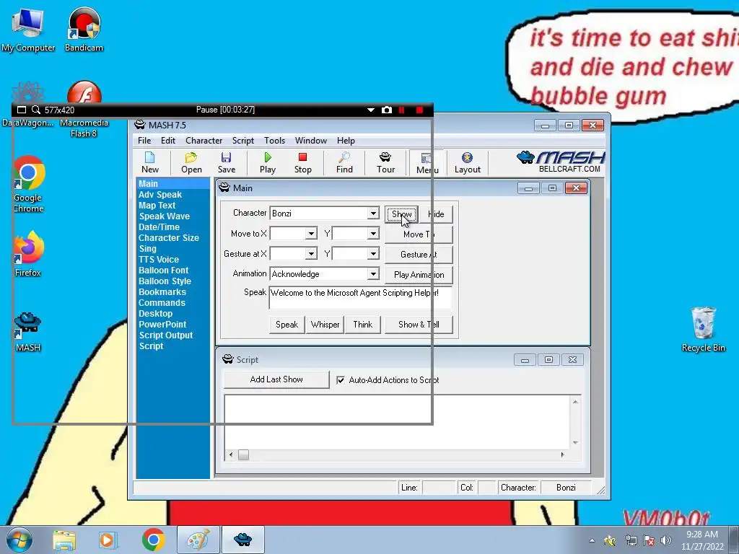Open the Tools menu
Image resolution: width=739 pixels, height=554 pixels.
coord(274,141)
